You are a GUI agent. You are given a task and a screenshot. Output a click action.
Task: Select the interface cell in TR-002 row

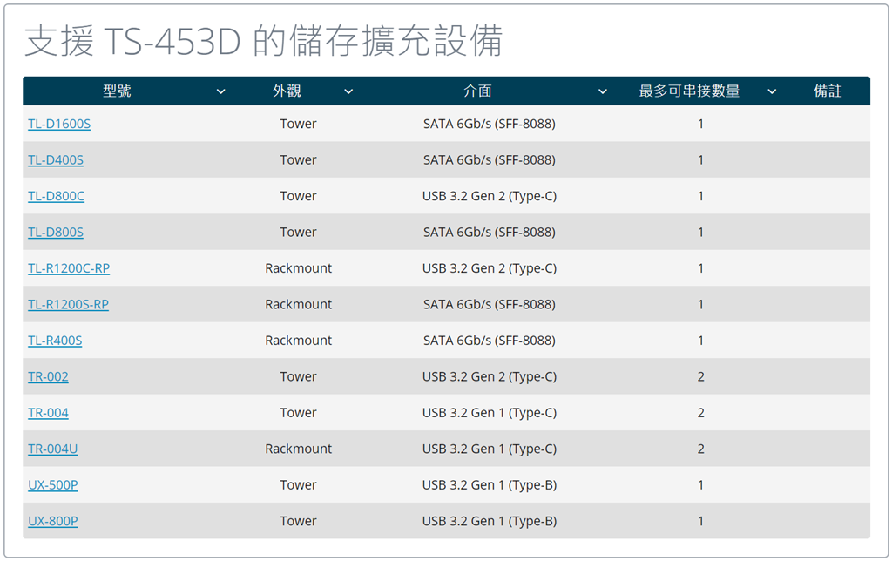(490, 376)
